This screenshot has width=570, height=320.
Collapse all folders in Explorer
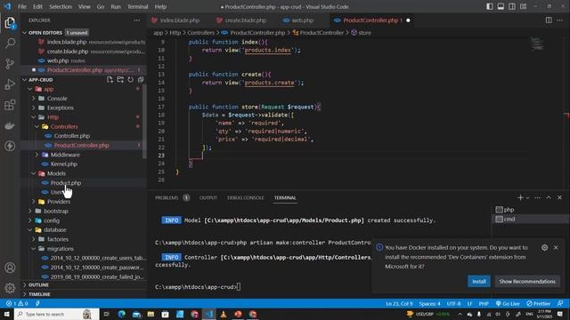point(141,80)
